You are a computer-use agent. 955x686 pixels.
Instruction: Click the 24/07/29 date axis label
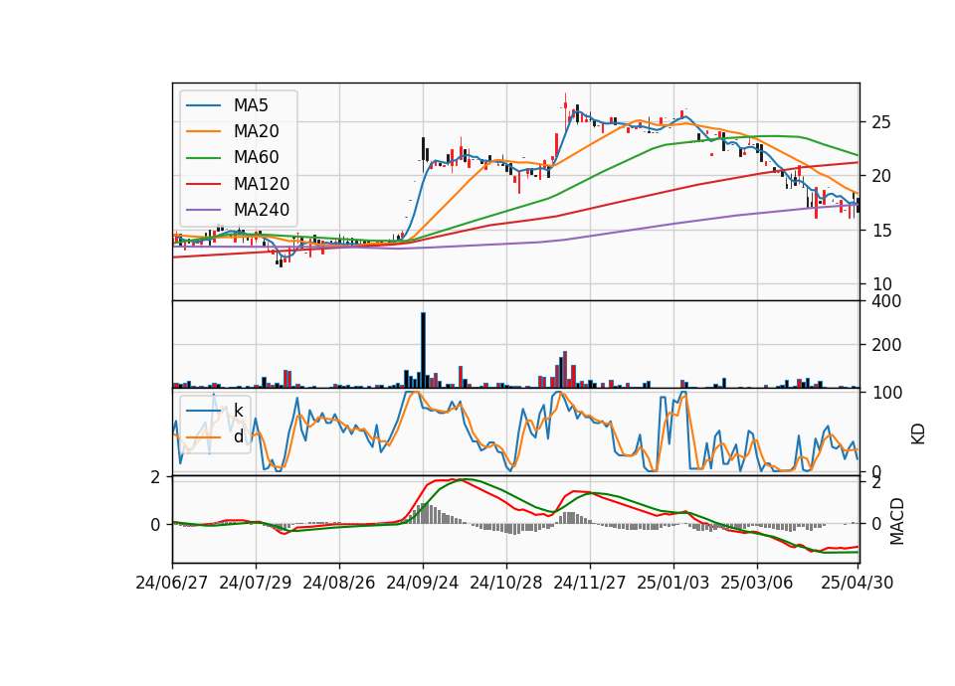click(x=256, y=583)
